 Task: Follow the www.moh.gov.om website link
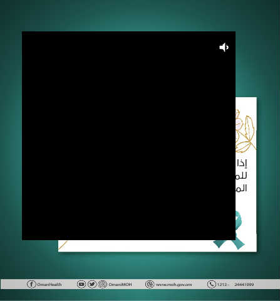[x=174, y=285]
